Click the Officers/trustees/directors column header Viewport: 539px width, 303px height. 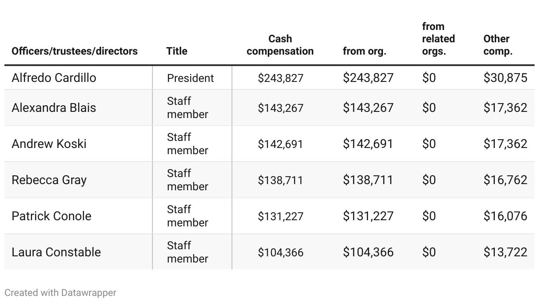coord(75,51)
